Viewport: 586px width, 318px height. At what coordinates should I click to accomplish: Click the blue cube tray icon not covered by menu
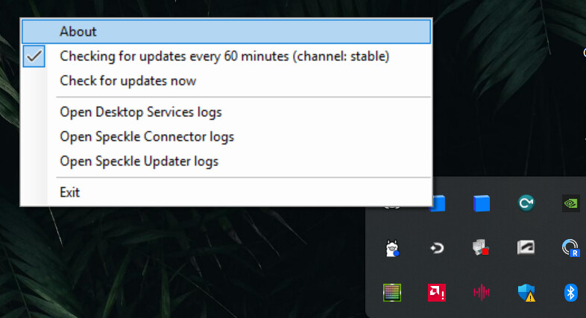point(482,203)
